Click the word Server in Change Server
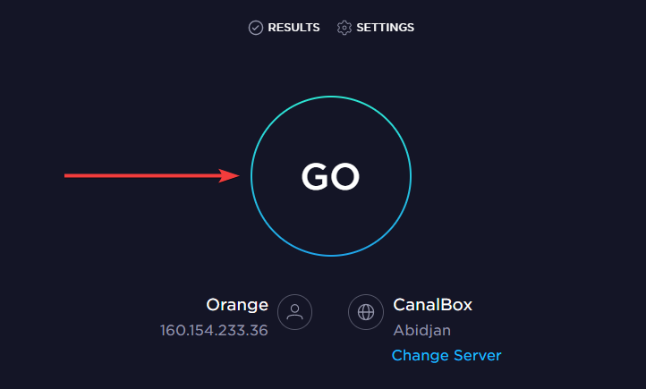646x389 pixels. pyautogui.click(x=477, y=355)
